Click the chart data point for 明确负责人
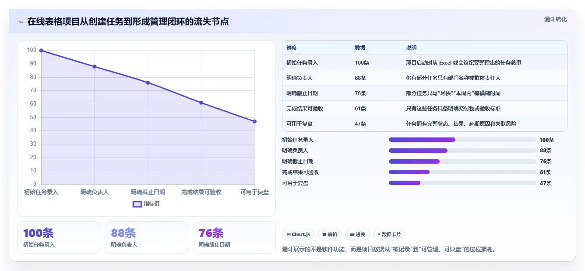This screenshot has height=271, width=585. click(x=95, y=67)
